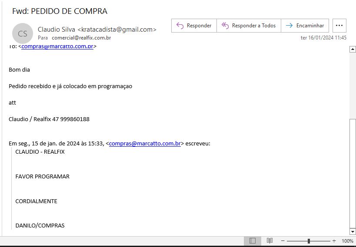The height and width of the screenshot is (247, 356).
Task: Click the received date ter 16/01/2024 11:45
Action: tap(323, 38)
